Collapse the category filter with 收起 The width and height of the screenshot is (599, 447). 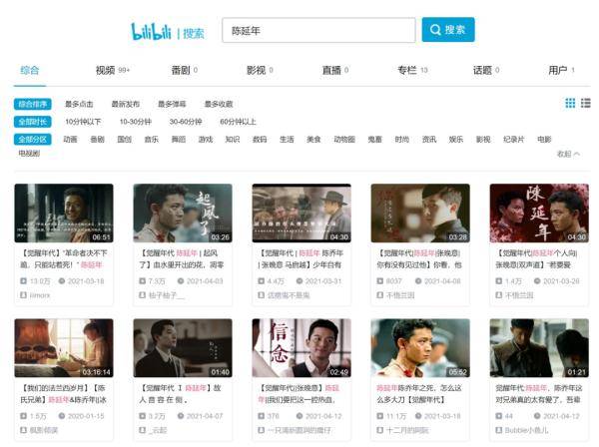[x=568, y=154]
